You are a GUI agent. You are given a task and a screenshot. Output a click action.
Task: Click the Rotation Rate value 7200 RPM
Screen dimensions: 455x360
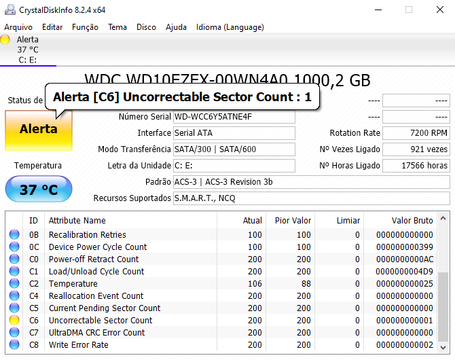tap(416, 133)
